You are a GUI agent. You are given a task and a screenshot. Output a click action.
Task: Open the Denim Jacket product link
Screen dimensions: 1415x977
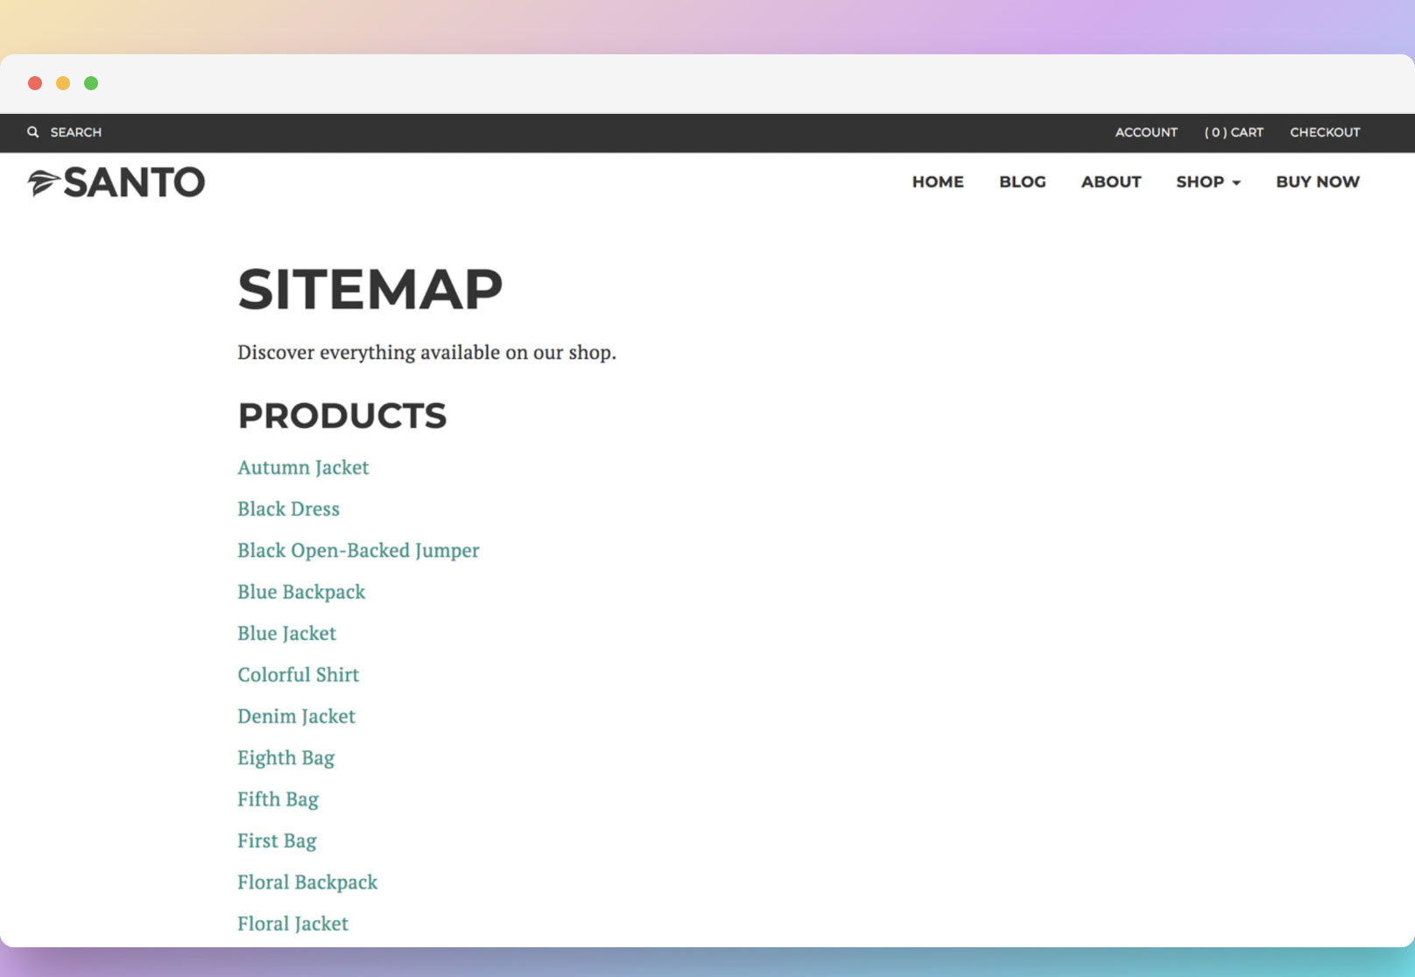click(x=296, y=716)
